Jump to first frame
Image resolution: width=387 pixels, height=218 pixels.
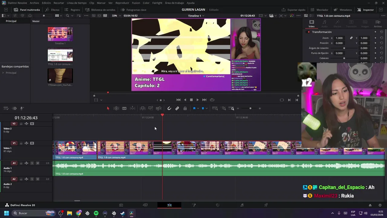[x=178, y=100]
